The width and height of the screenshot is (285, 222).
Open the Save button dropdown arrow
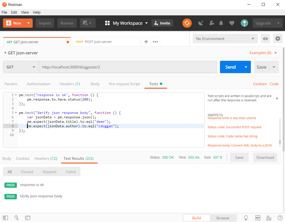(274, 67)
